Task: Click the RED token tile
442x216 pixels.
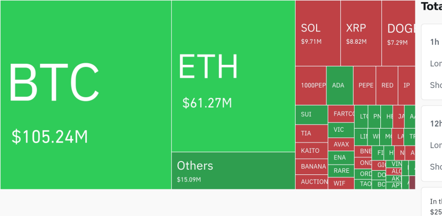Action: click(x=387, y=85)
